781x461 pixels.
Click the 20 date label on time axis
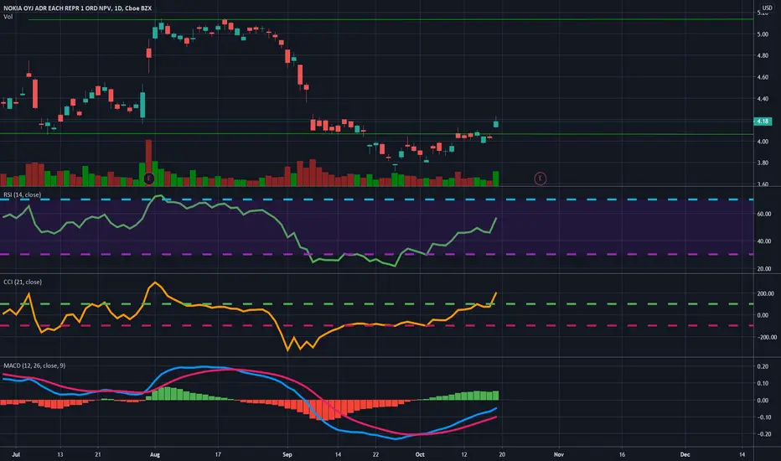click(x=502, y=454)
